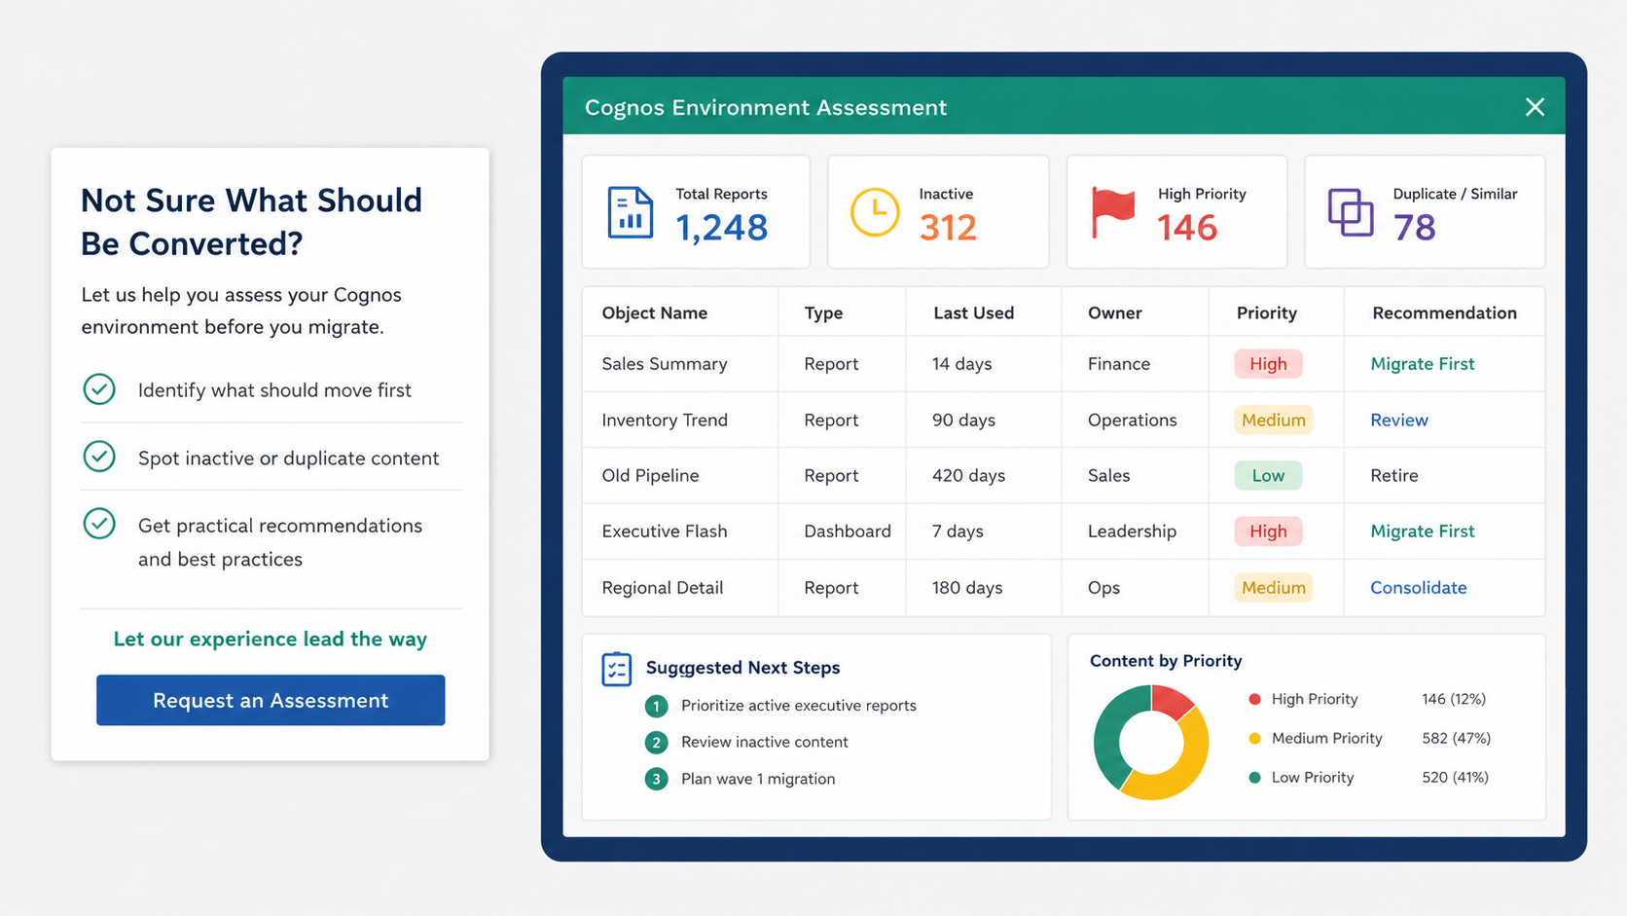This screenshot has height=916, width=1627.
Task: Click step 3 circle for Plan wave 1 migration
Action: pyautogui.click(x=657, y=779)
